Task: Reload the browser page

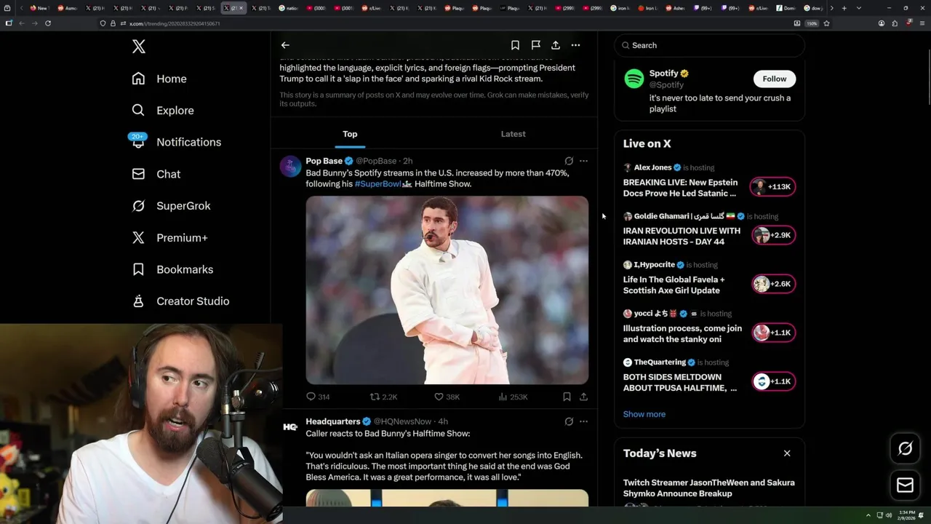Action: (x=48, y=23)
